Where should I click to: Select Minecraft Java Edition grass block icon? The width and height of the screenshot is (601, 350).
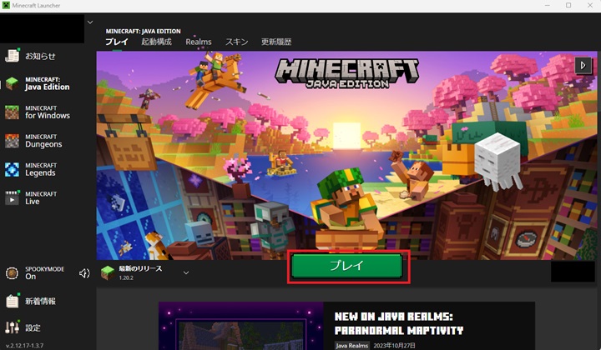[x=12, y=83]
